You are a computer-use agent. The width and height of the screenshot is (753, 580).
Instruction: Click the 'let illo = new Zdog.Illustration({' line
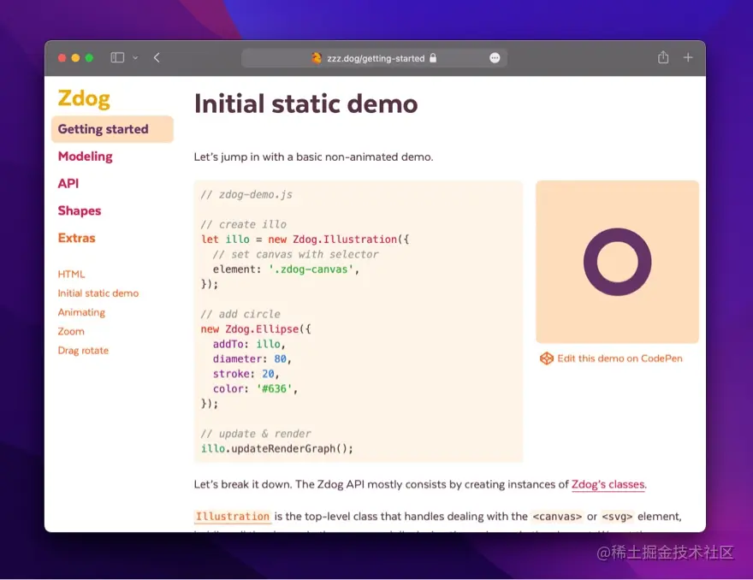(305, 240)
